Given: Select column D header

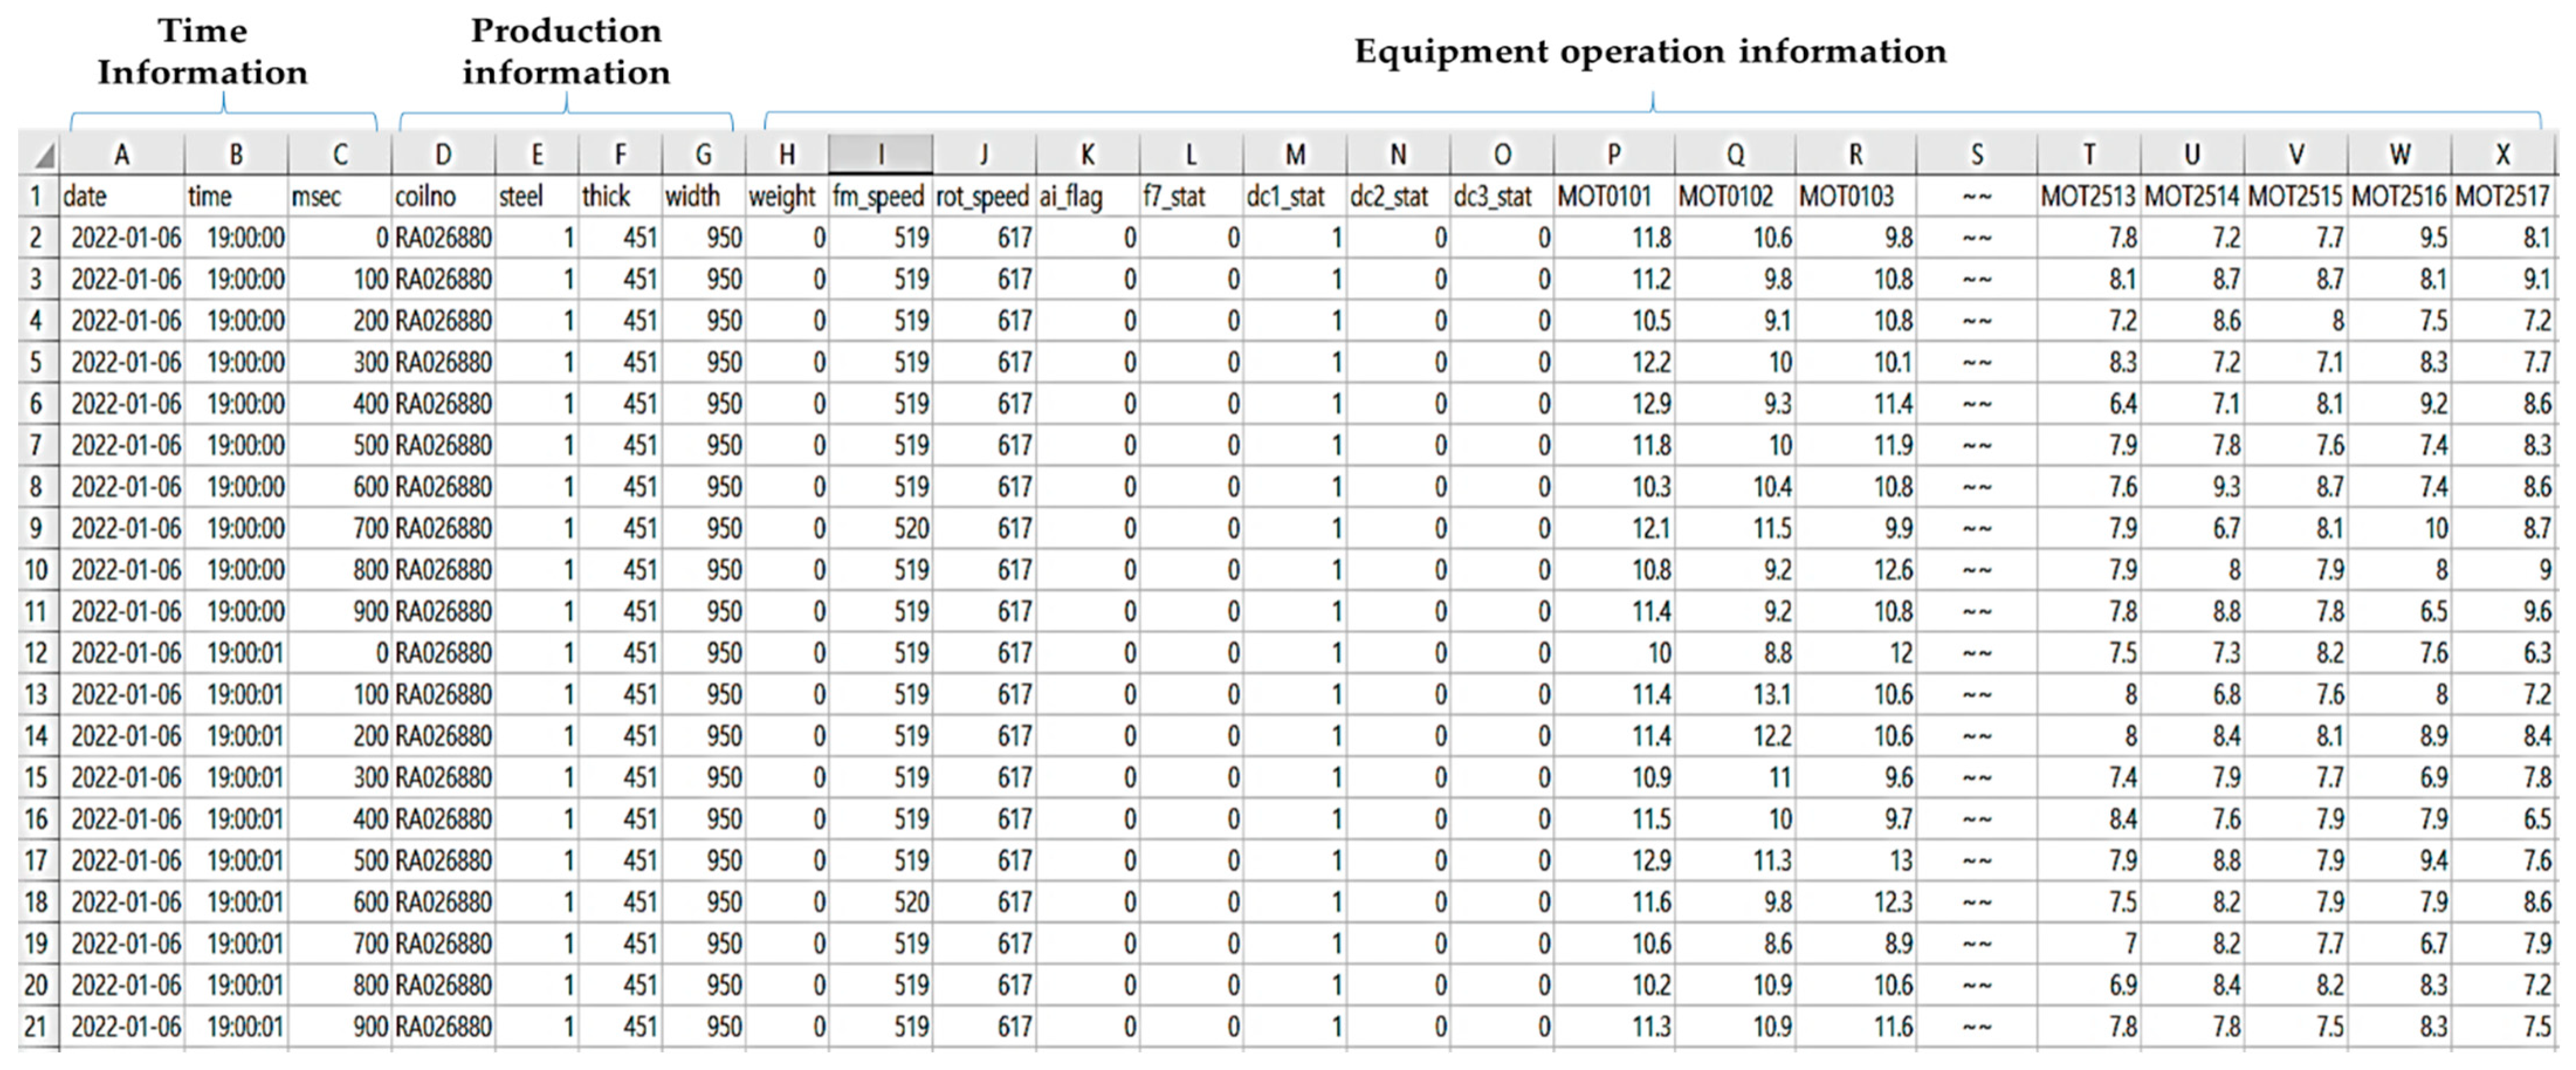Looking at the screenshot, I should coord(443,155).
